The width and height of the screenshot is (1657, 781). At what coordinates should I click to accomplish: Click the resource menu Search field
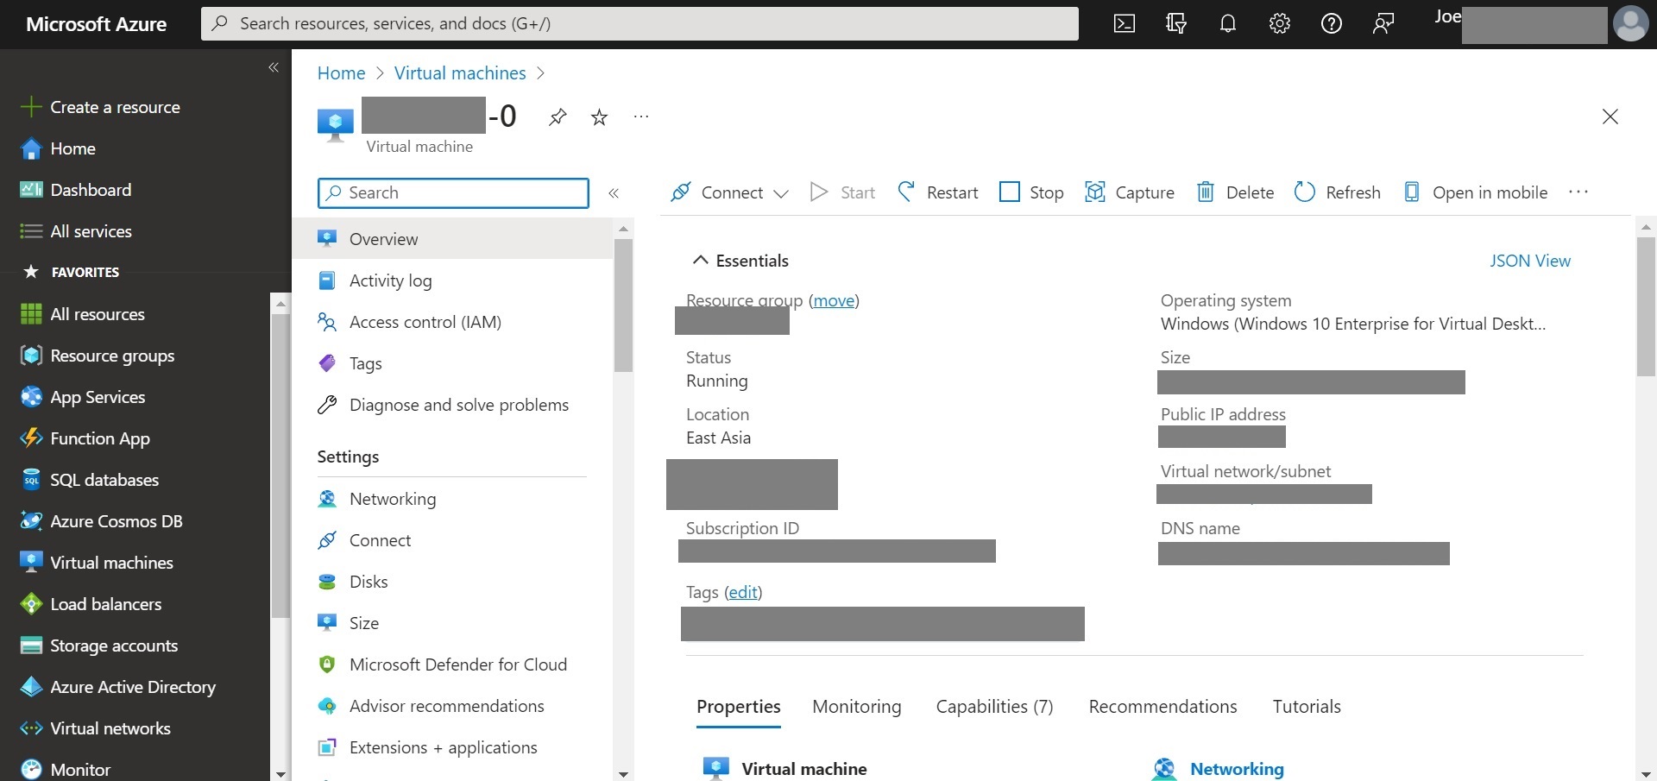tap(453, 192)
